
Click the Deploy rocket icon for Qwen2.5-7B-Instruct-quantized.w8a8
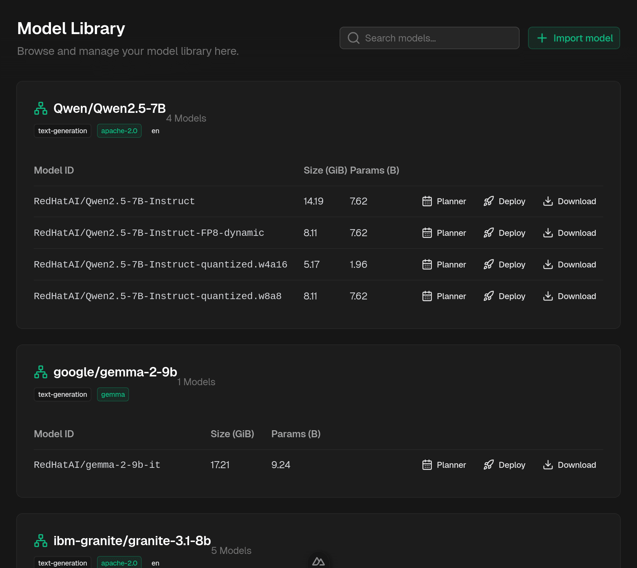tap(489, 296)
